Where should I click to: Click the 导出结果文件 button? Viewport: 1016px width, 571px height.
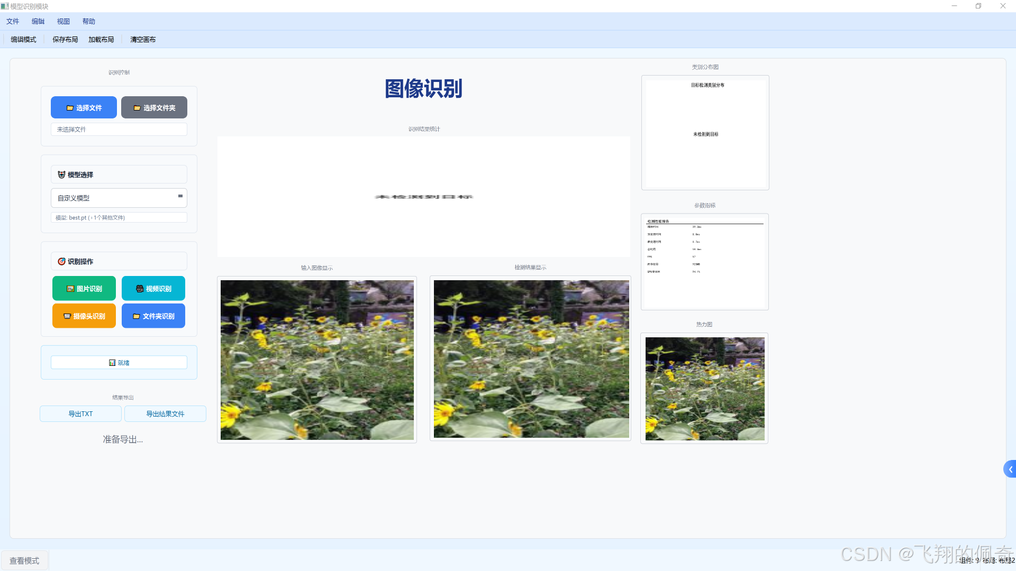165,414
